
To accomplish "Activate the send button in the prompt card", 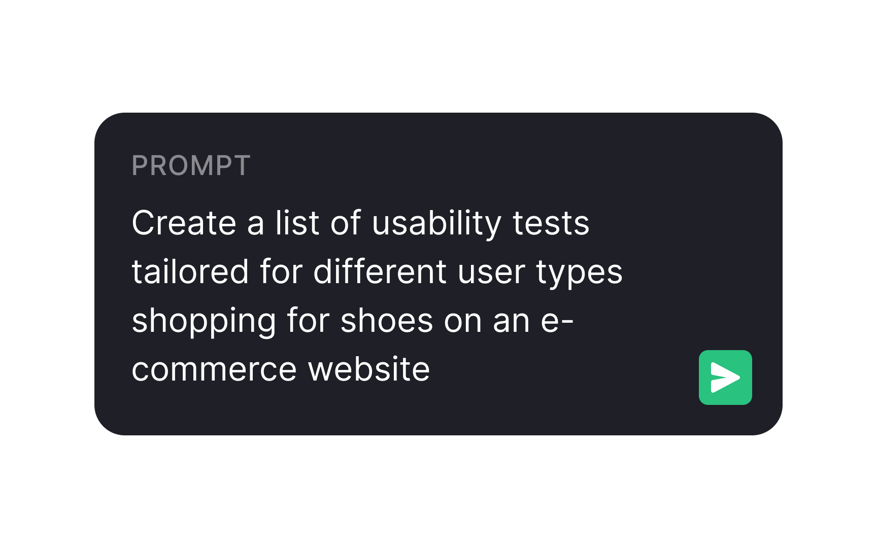I will [x=725, y=376].
